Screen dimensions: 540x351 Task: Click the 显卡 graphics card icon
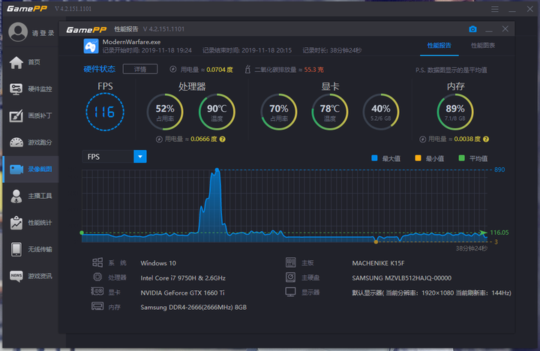pos(97,292)
